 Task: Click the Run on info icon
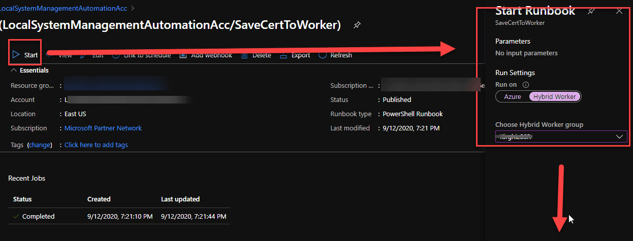(x=526, y=85)
